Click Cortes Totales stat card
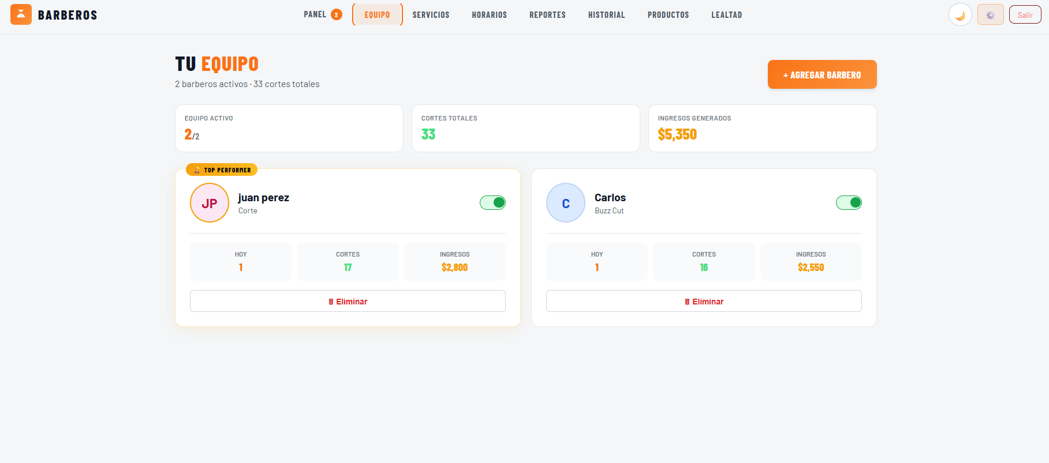The width and height of the screenshot is (1049, 463). tap(526, 128)
